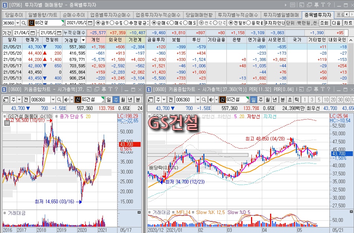Select the 추정평균가 radio button
Image resolution: width=354 pixels, height=233 pixels.
click(x=126, y=23)
